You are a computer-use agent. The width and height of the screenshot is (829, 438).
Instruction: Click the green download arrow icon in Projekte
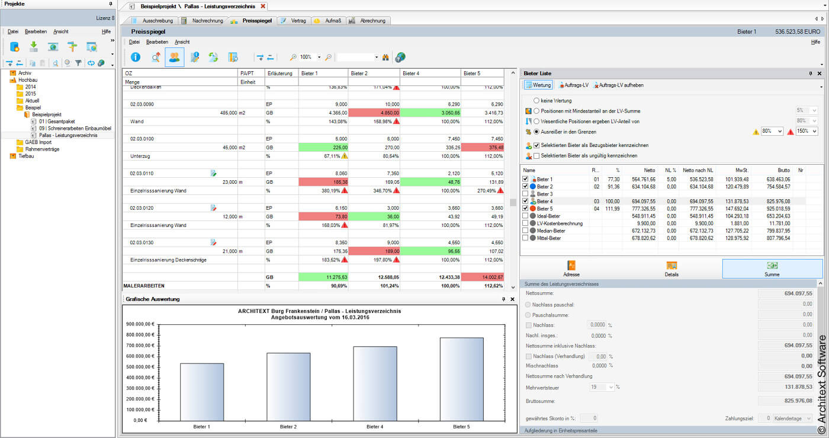[x=34, y=47]
